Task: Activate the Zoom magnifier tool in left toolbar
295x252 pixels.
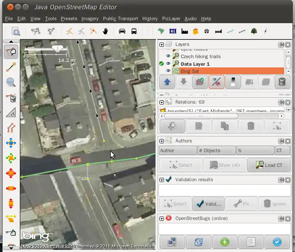Action: (x=11, y=82)
